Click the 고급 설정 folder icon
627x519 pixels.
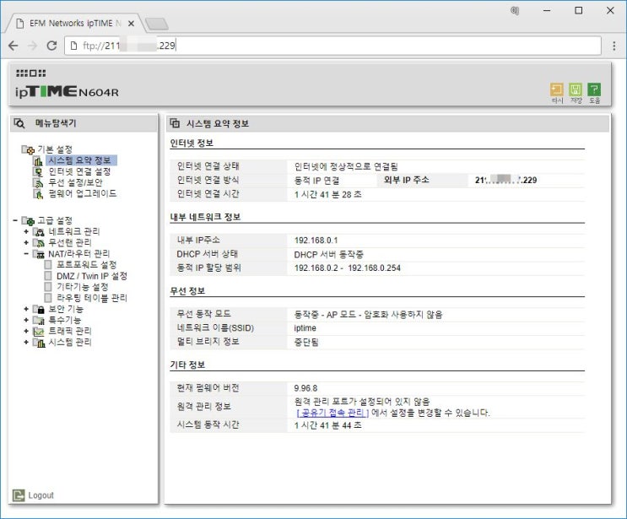click(x=28, y=221)
